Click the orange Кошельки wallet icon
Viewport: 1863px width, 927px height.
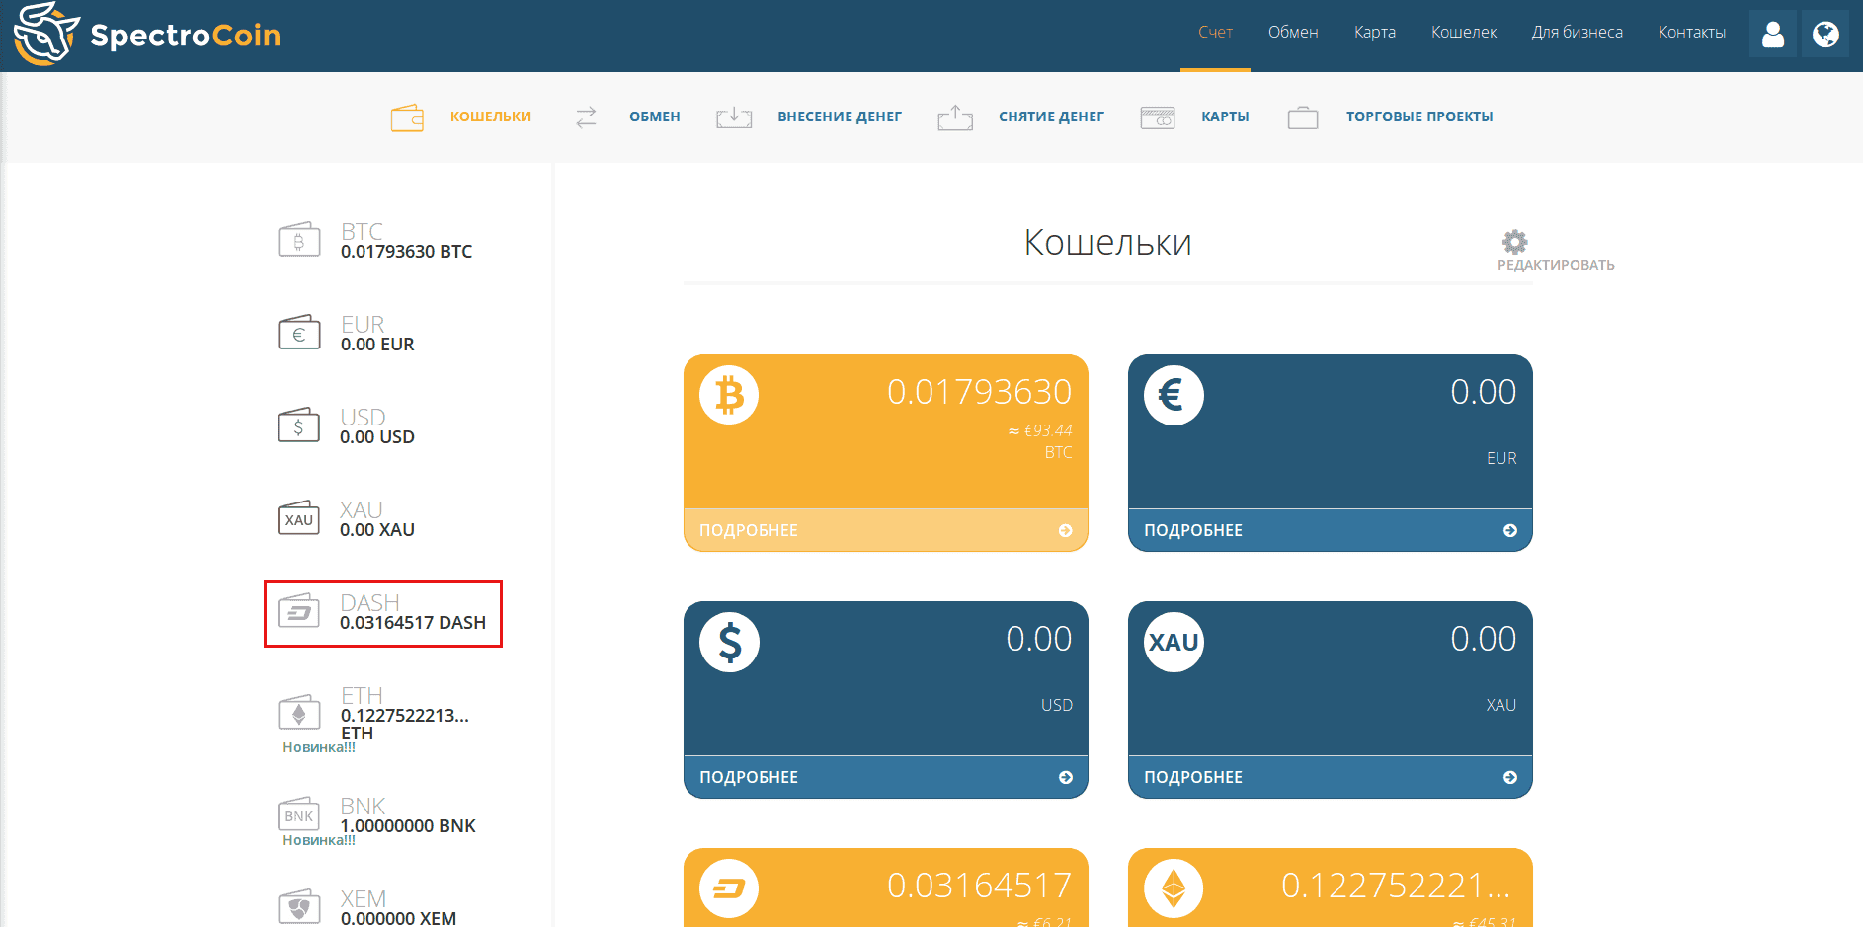(407, 117)
